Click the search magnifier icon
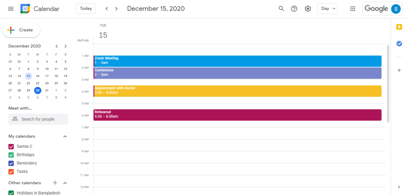The width and height of the screenshot is (407, 195). (281, 9)
